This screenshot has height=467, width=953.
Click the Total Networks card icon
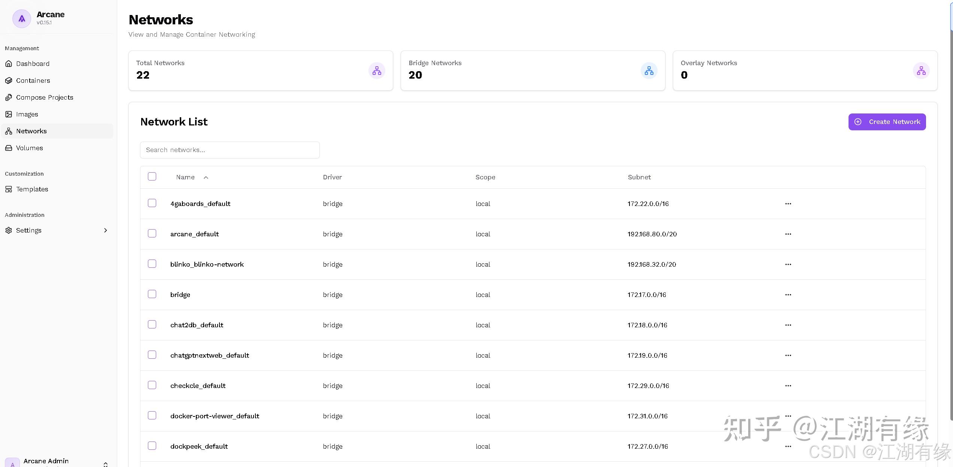377,71
